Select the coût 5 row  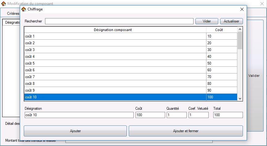(x=131, y=63)
